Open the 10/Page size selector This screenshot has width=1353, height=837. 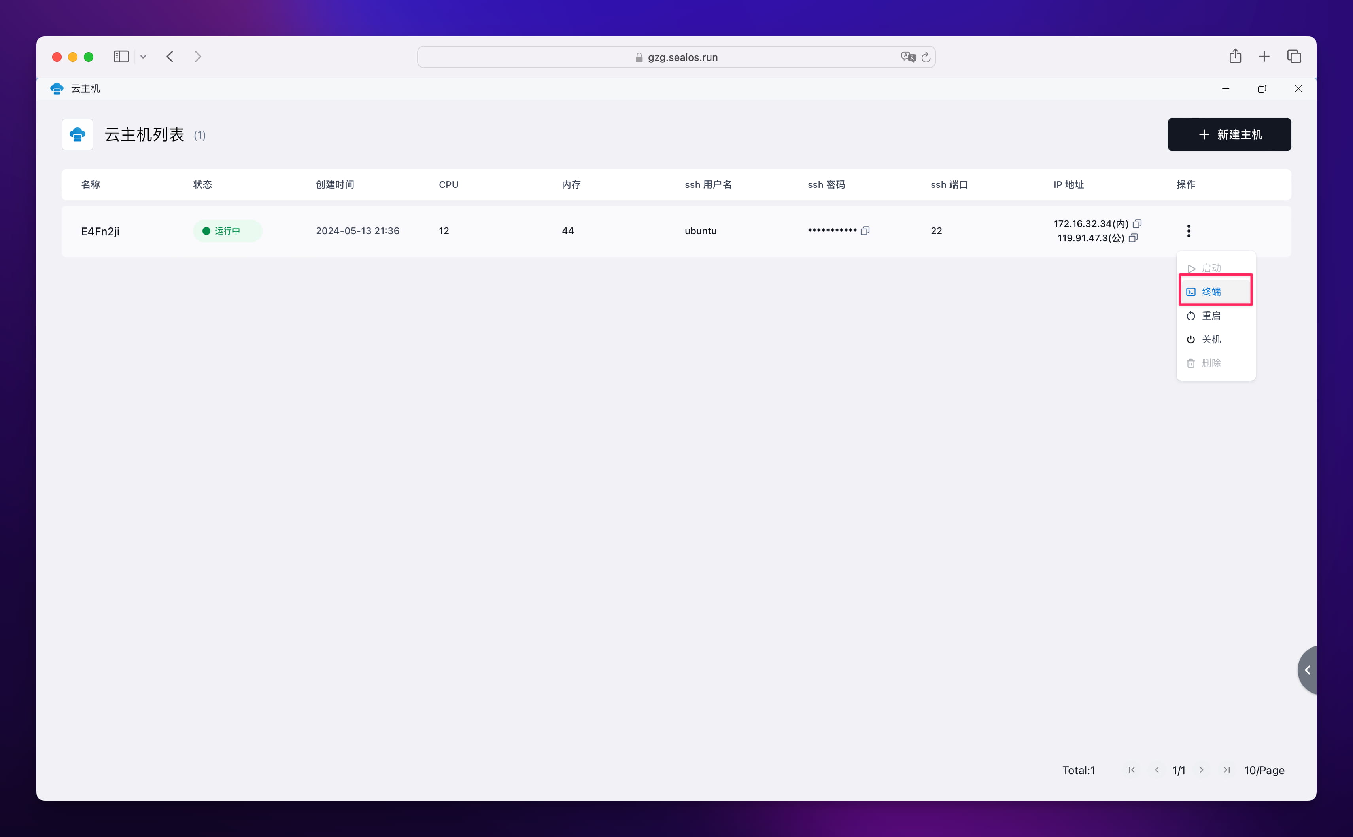[1264, 770]
